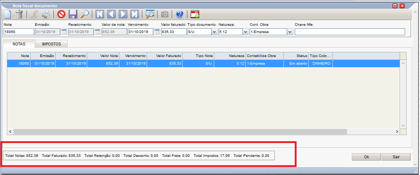This screenshot has height=175, width=420.
Task: Confirm with the Ok button
Action: (366, 157)
